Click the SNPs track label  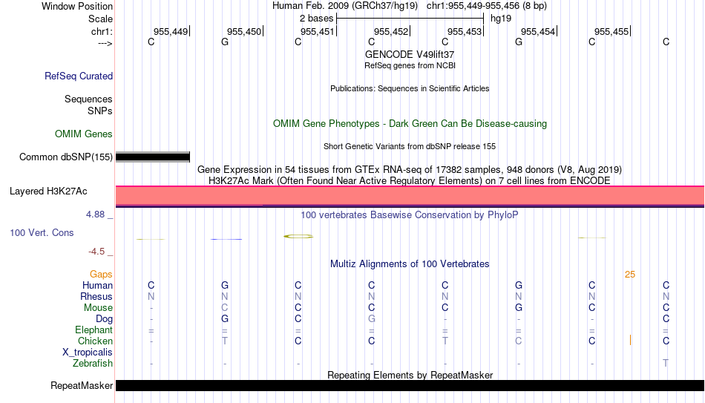pyautogui.click(x=100, y=111)
